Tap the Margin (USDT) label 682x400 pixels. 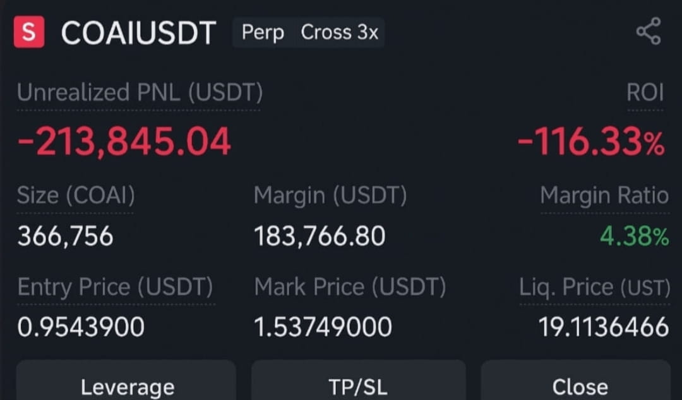(x=330, y=195)
